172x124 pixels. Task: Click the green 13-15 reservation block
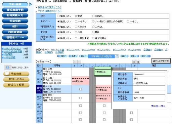coord(103,71)
